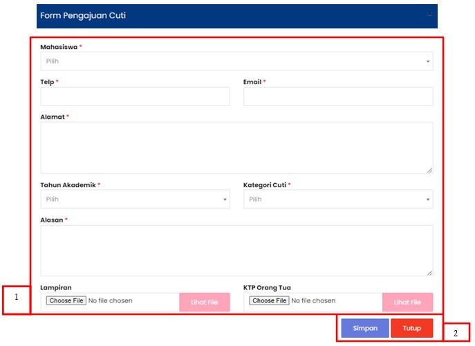Focus the Alamat text area

point(236,148)
